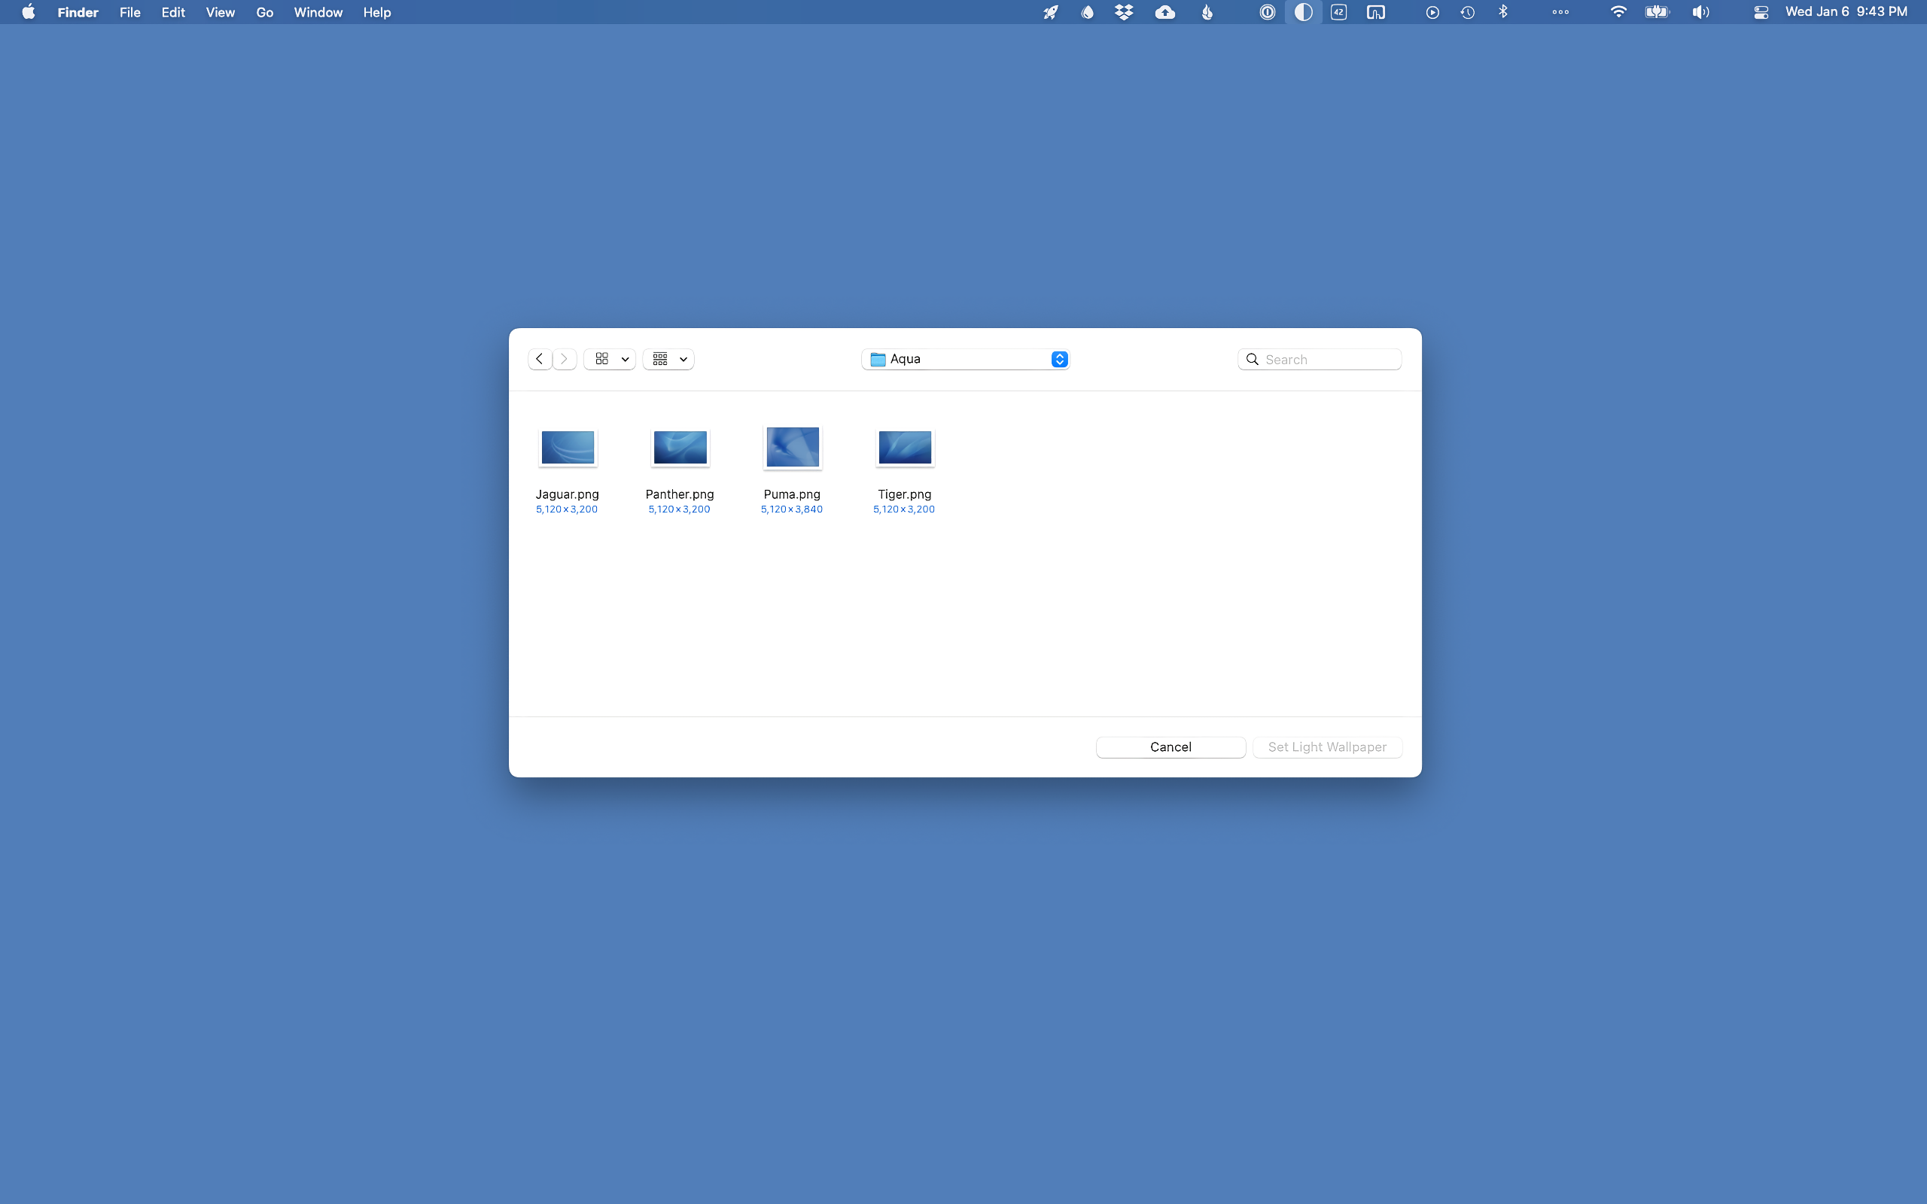This screenshot has width=1927, height=1204.
Task: Click the back navigation chevron
Action: click(x=539, y=359)
